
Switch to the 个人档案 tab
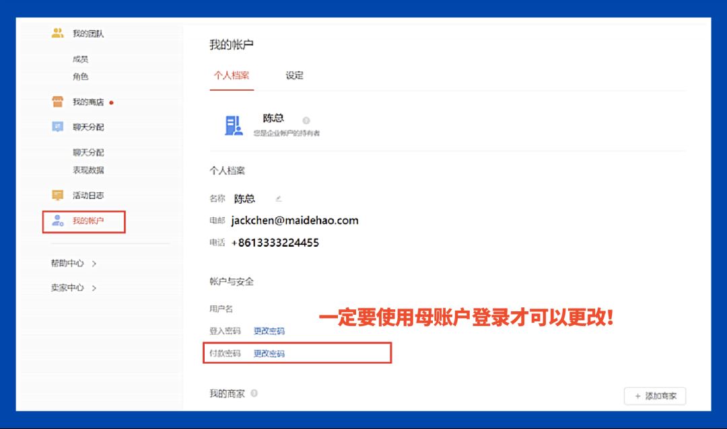point(232,75)
